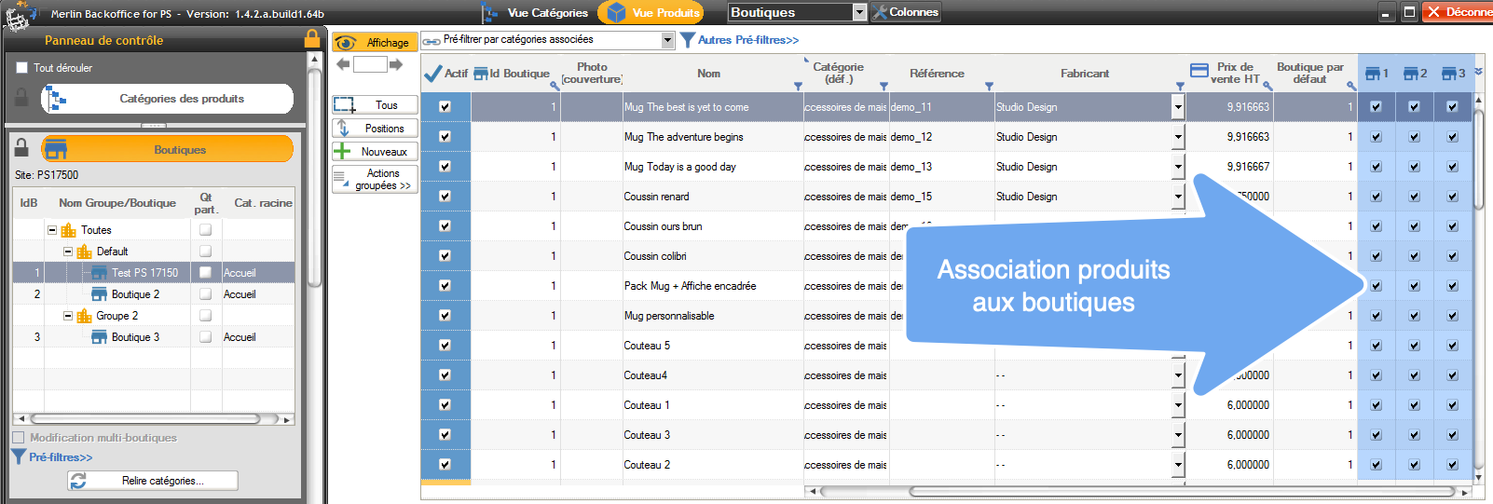The height and width of the screenshot is (504, 1493).
Task: Open left panel Pré-filtres link
Action: click(x=61, y=456)
